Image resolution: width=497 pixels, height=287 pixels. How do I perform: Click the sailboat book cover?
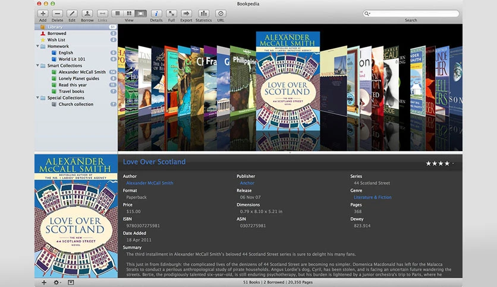click(333, 81)
